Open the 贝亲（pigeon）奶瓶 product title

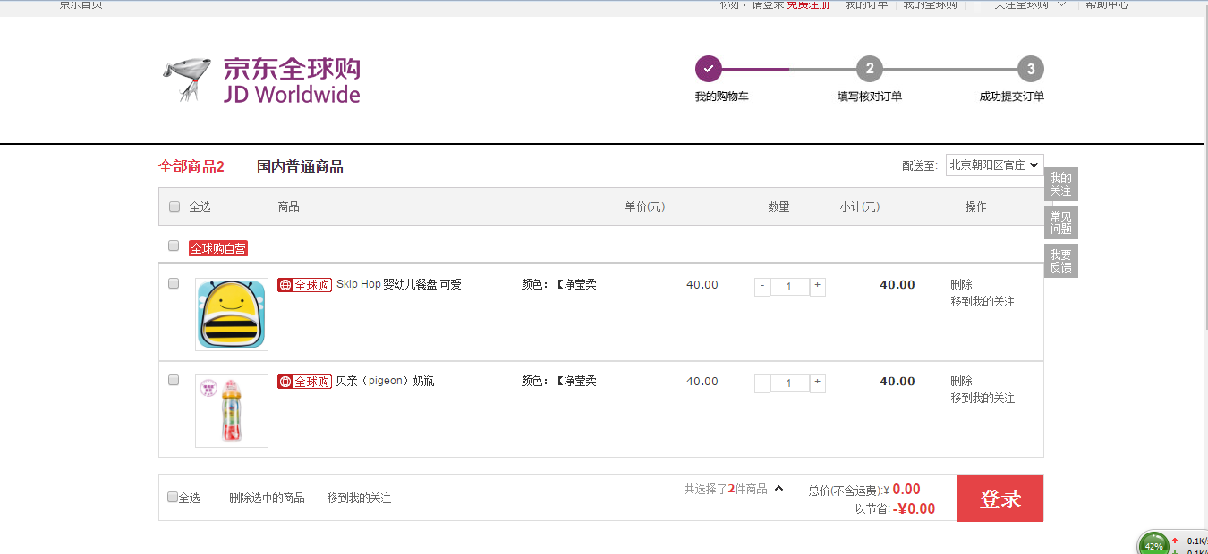(x=385, y=382)
